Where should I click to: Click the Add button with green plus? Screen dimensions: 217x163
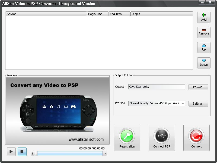click(x=204, y=17)
